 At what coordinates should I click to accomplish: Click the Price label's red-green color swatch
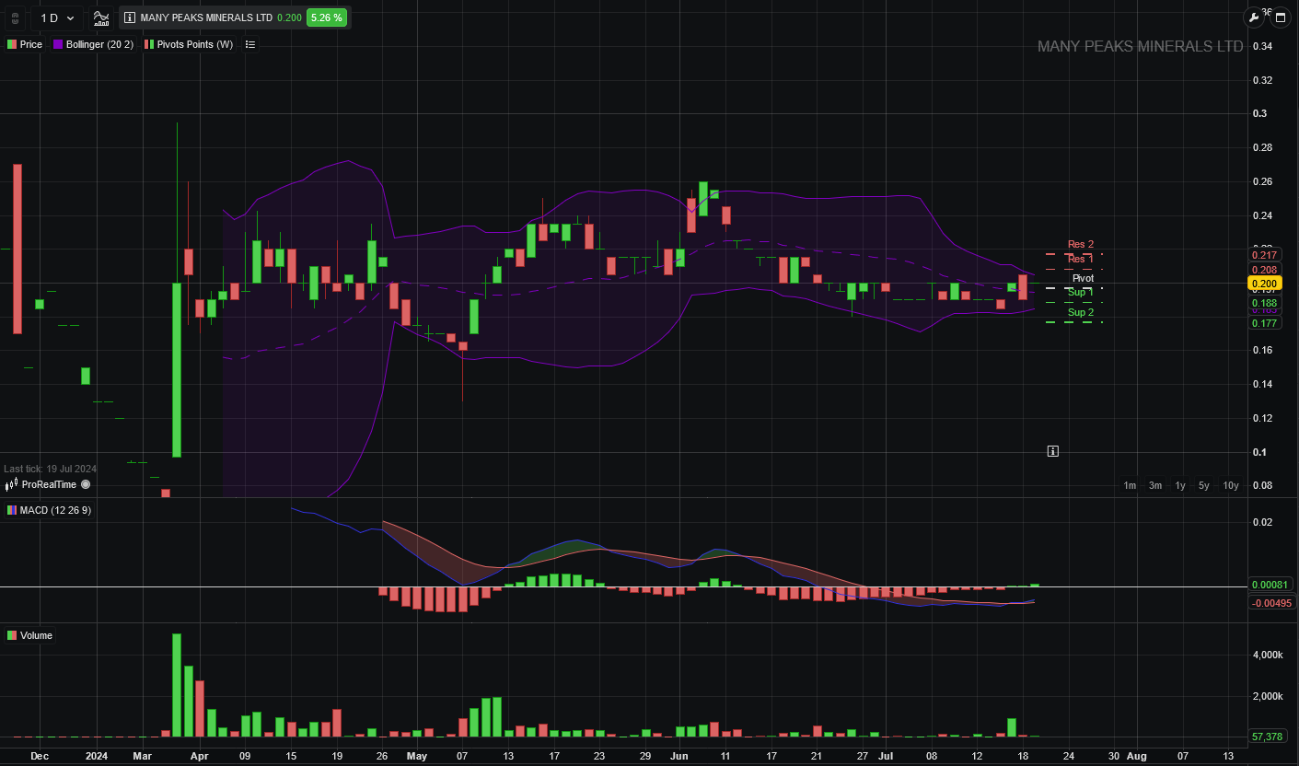12,44
